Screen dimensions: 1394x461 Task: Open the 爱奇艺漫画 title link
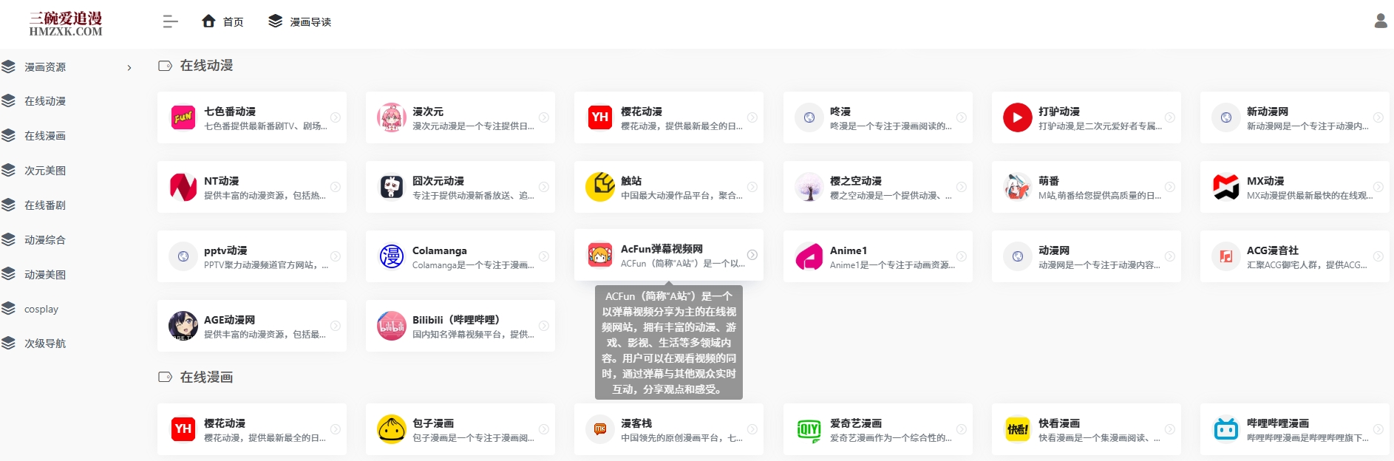pyautogui.click(x=856, y=423)
